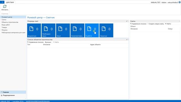181x102 pixels.
Task: Open Необходимые материалы для смет
Action: coord(13,33)
